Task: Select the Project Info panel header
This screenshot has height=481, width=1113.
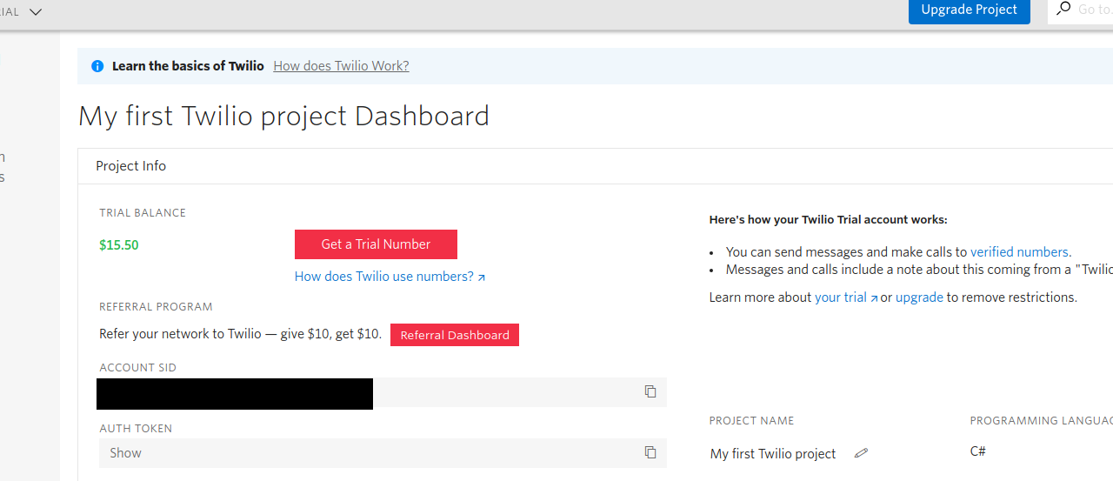Action: [131, 166]
